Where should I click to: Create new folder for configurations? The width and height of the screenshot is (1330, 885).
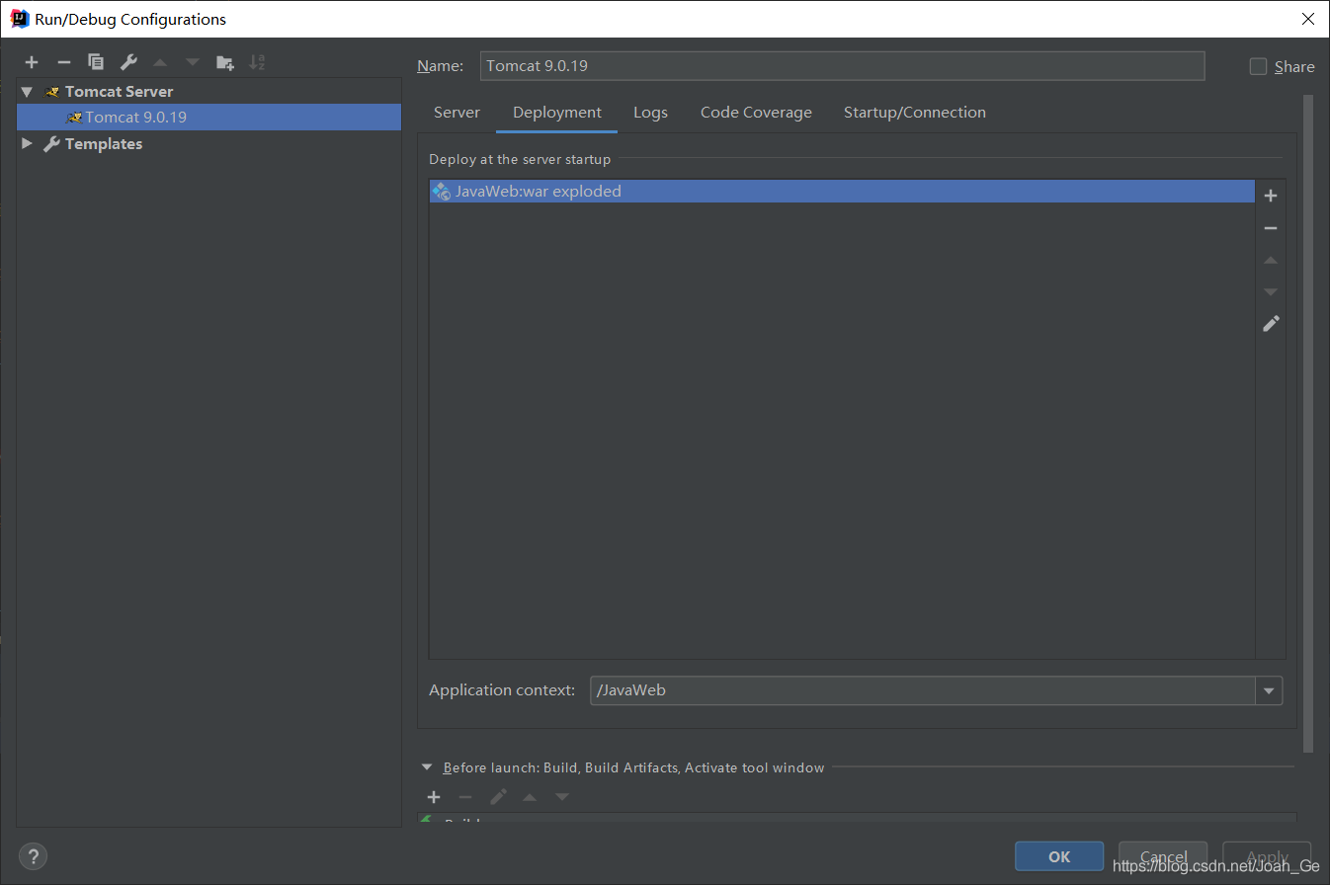pos(225,62)
